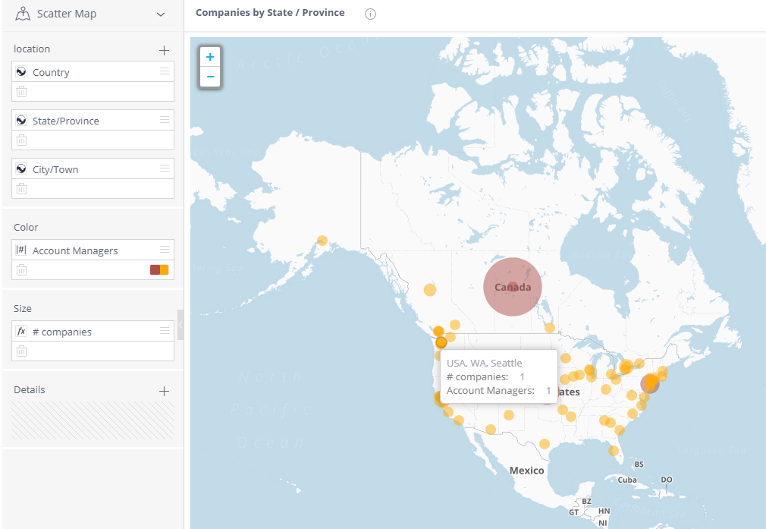Open the Account Managers color gradient swatch
Image resolution: width=766 pixels, height=529 pixels.
(x=160, y=269)
